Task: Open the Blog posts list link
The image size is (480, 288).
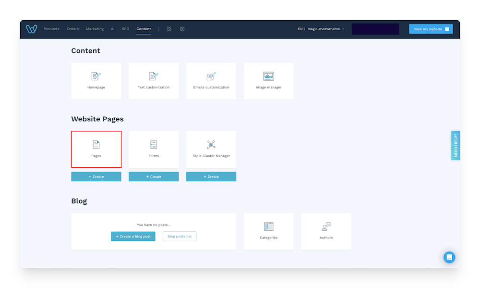Action: pos(179,236)
